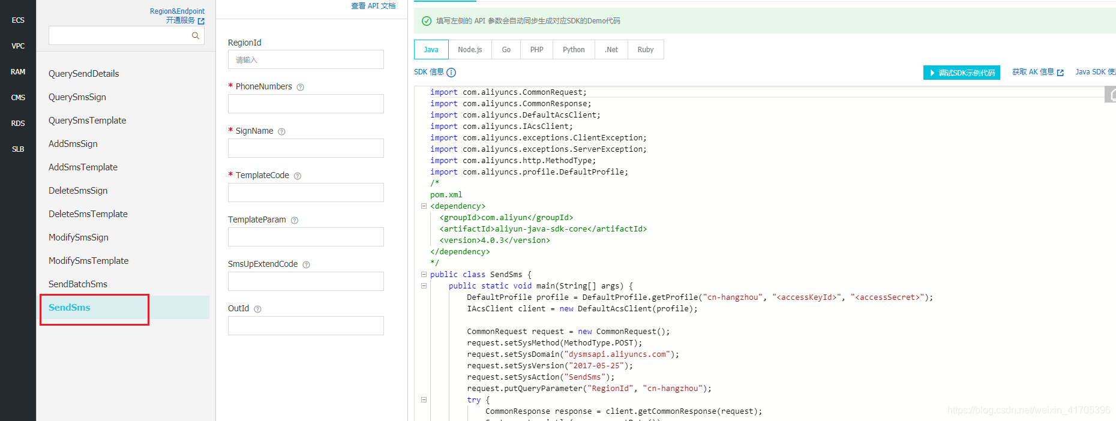Screen dimensions: 1116x421
Task: Switch to the .Net tab
Action: pos(611,50)
